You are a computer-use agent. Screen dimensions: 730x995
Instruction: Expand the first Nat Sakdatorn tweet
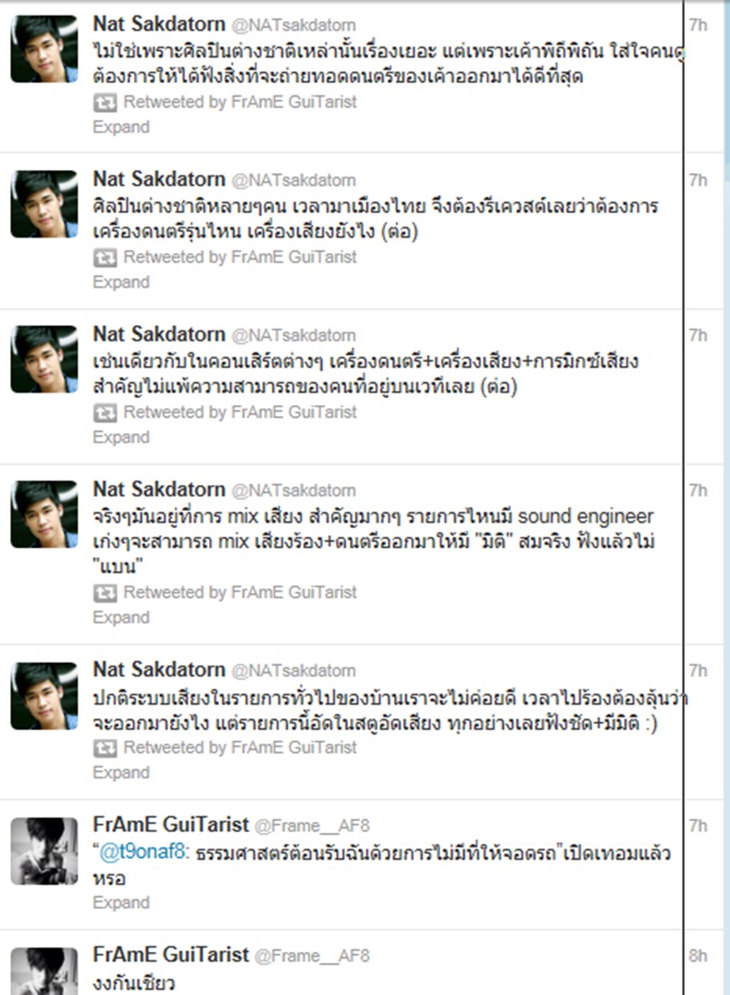pyautogui.click(x=121, y=127)
